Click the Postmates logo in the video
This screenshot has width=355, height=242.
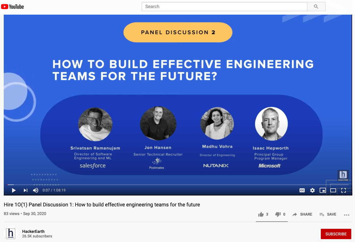tap(157, 163)
